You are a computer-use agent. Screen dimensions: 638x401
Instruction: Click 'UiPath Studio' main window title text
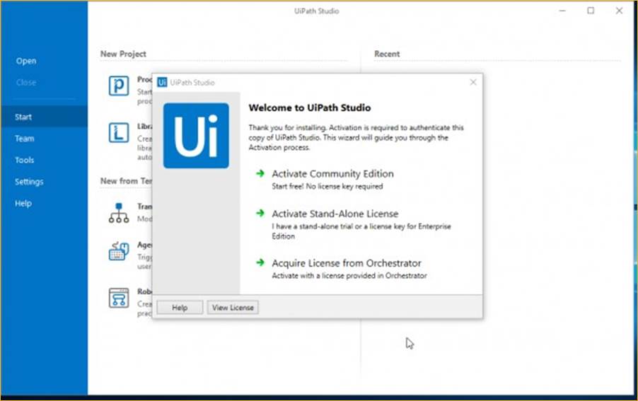pos(317,11)
